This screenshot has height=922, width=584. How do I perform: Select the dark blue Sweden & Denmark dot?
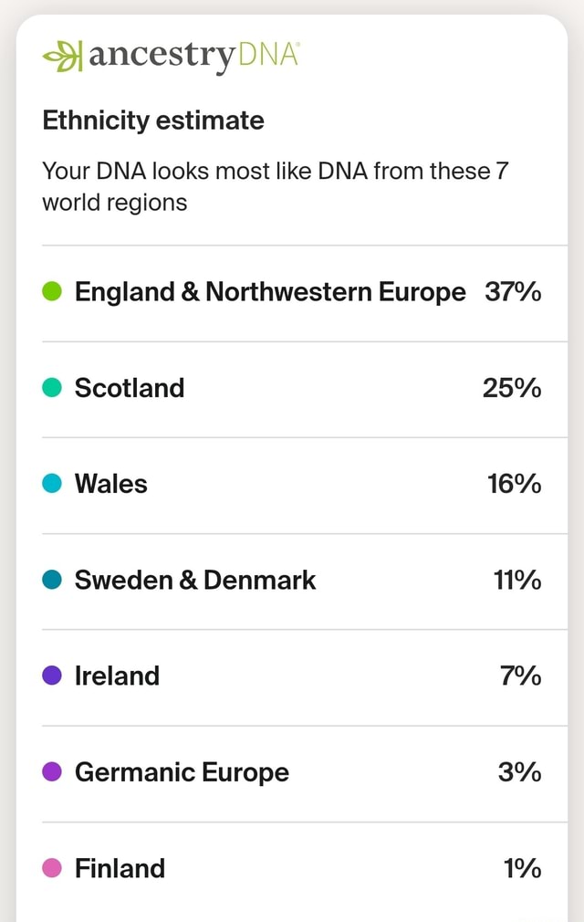pos(50,580)
